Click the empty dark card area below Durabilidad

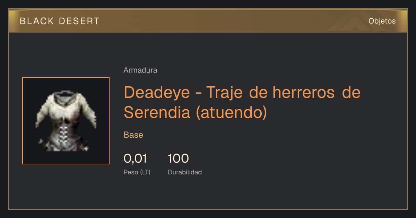[x=208, y=194]
